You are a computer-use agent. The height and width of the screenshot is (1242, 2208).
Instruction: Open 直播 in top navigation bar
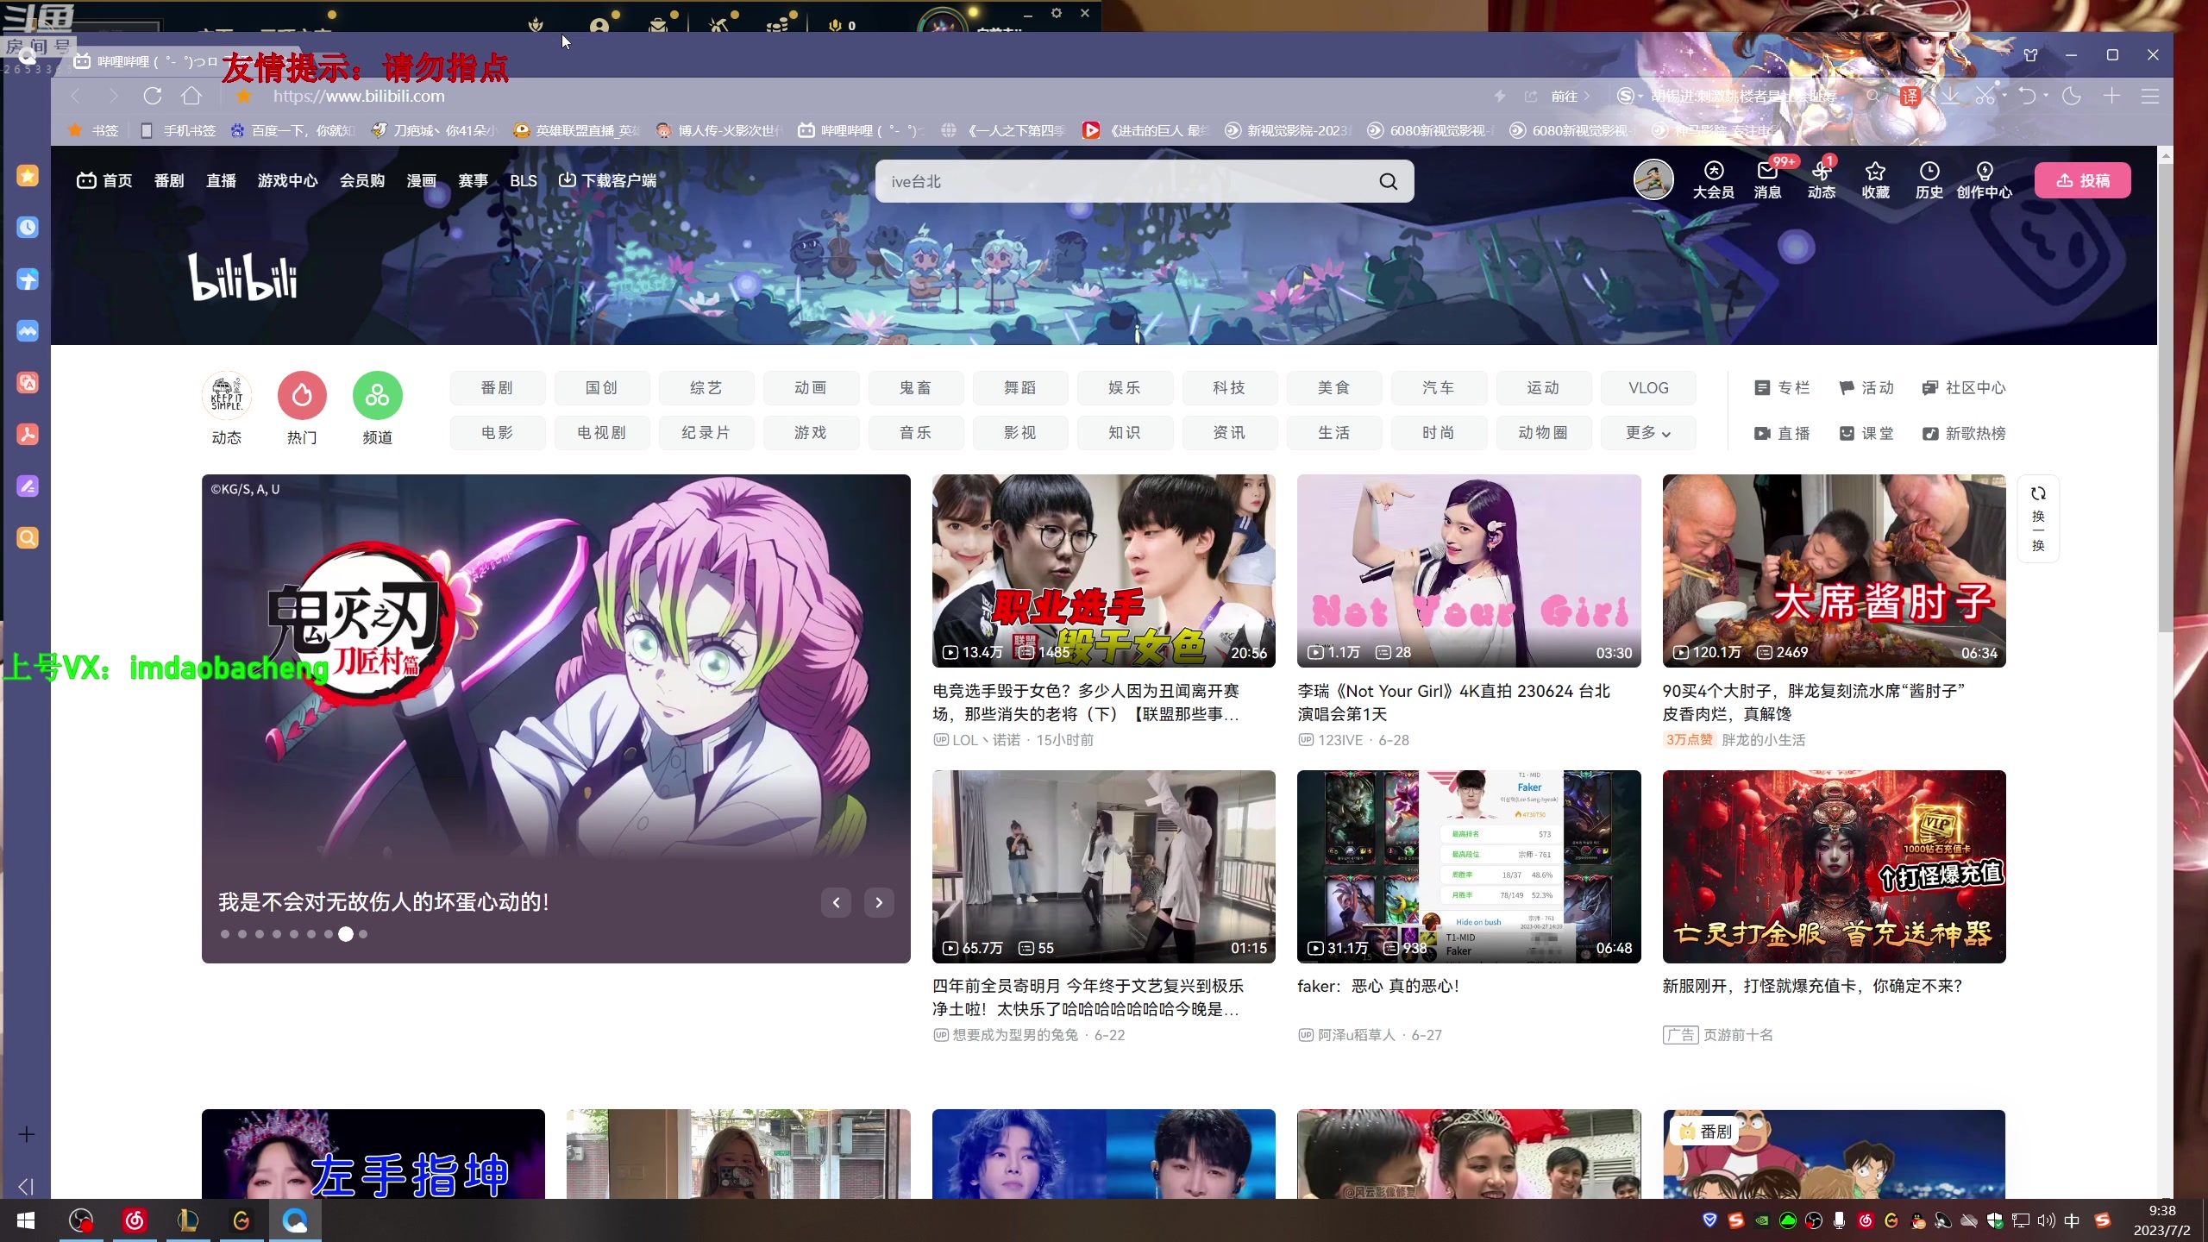(221, 181)
